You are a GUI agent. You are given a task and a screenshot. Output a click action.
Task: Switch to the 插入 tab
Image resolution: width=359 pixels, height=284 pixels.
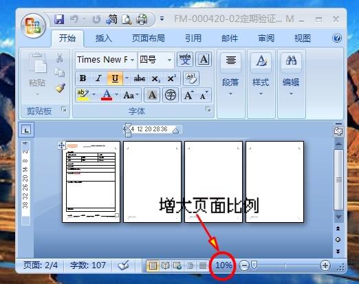point(104,38)
